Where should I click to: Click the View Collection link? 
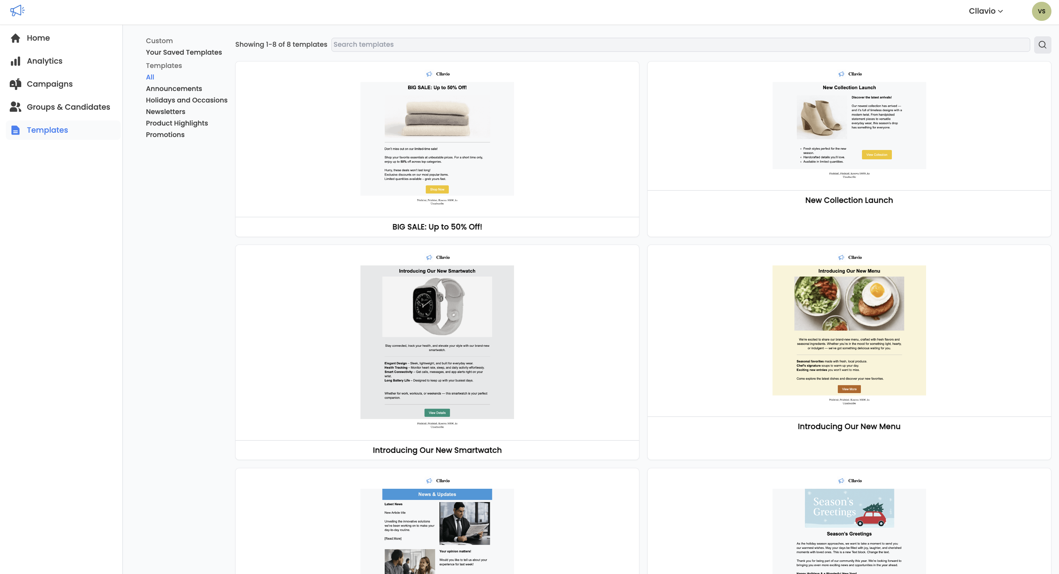[876, 155]
